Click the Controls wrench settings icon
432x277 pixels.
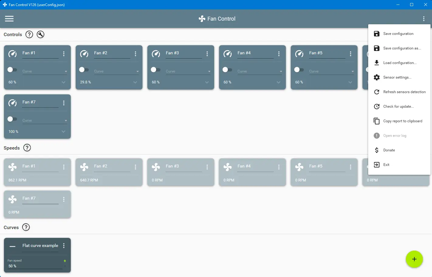(x=40, y=35)
